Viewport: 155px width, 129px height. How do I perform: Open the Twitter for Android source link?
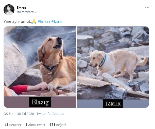(x=50, y=114)
